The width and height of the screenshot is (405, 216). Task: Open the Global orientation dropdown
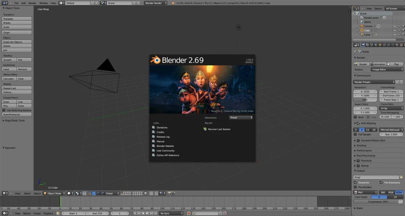pyautogui.click(x=112, y=193)
